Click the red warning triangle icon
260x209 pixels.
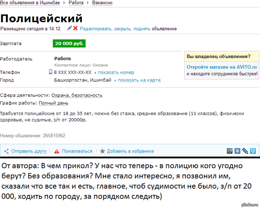(56, 151)
